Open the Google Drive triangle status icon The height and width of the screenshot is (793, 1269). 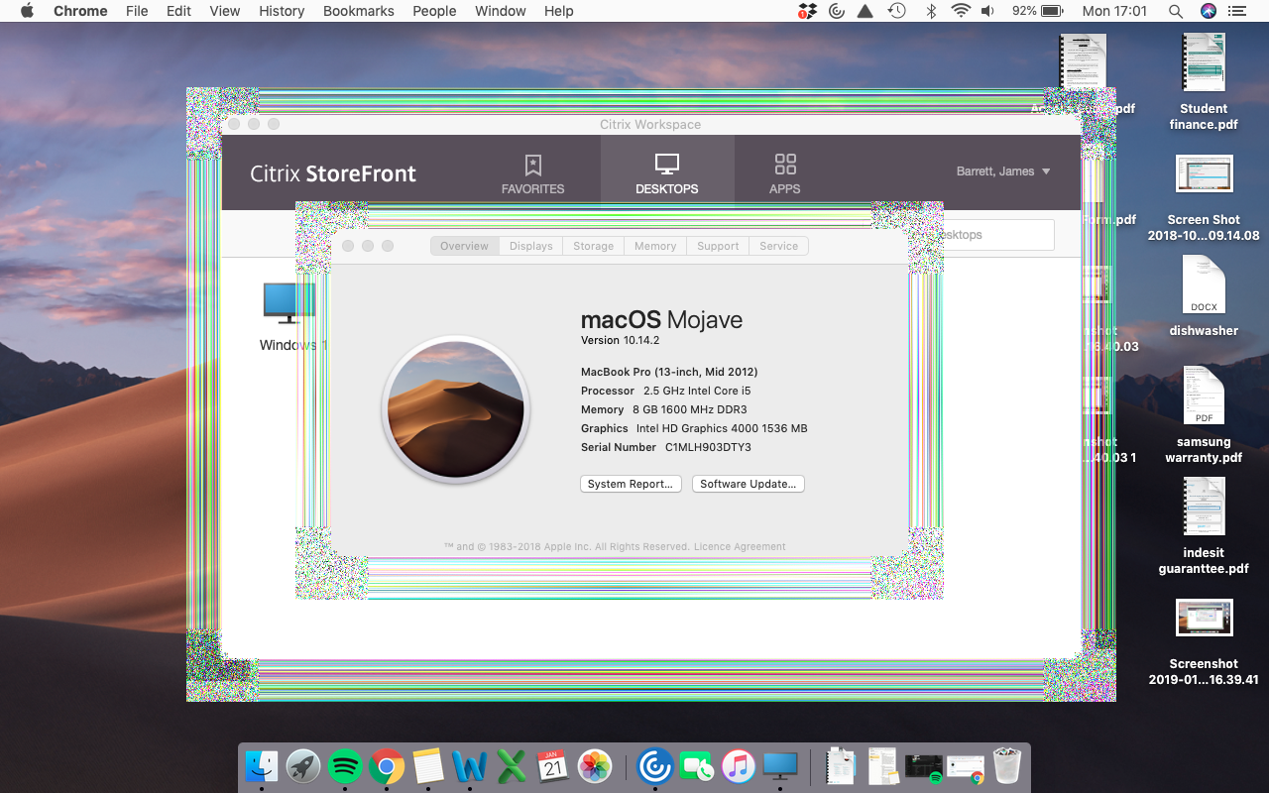click(865, 11)
